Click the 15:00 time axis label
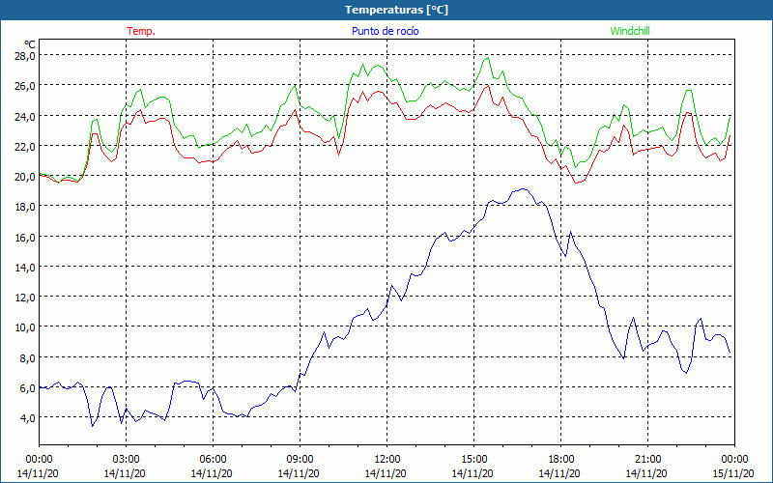Image resolution: width=773 pixels, height=483 pixels. click(x=473, y=460)
